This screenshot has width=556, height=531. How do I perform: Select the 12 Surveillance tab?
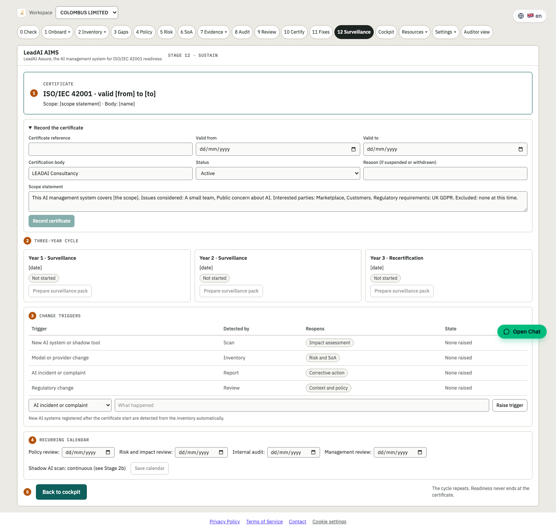(354, 32)
